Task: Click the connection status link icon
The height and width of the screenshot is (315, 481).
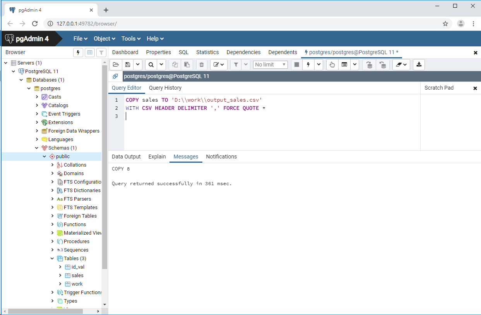Action: (x=115, y=76)
